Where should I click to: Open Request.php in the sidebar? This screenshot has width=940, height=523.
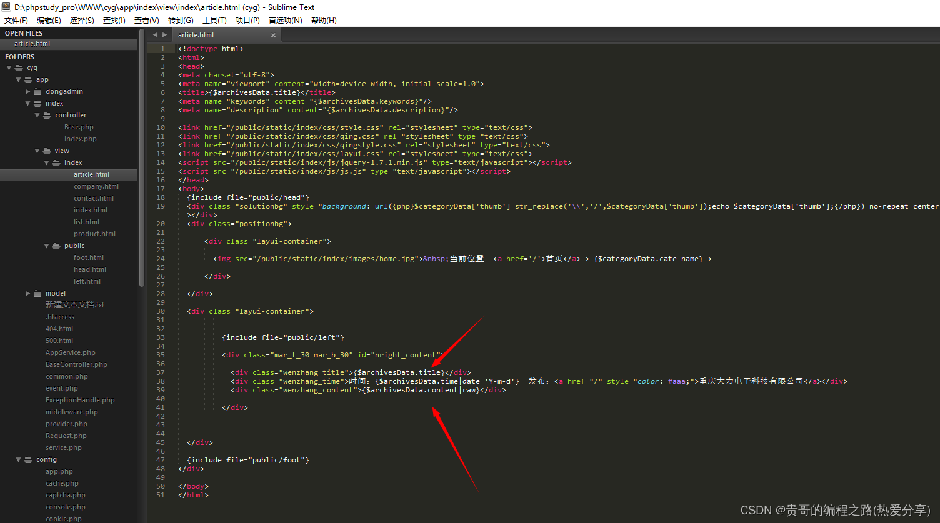[66, 436]
